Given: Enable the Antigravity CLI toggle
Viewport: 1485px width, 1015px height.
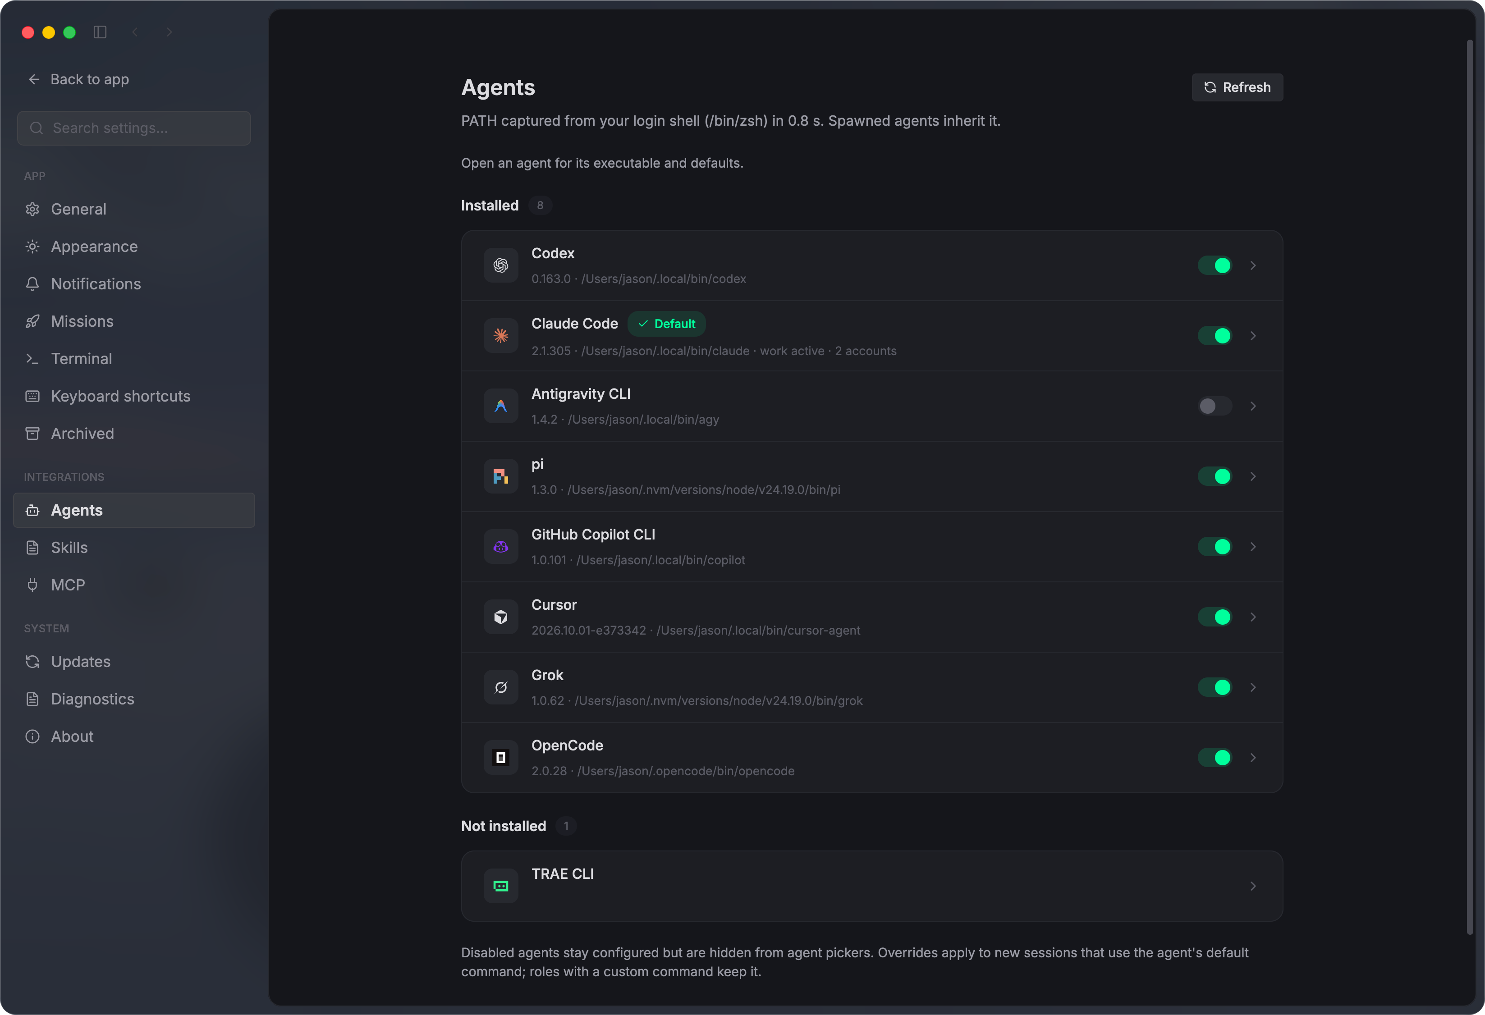Looking at the screenshot, I should coord(1214,406).
